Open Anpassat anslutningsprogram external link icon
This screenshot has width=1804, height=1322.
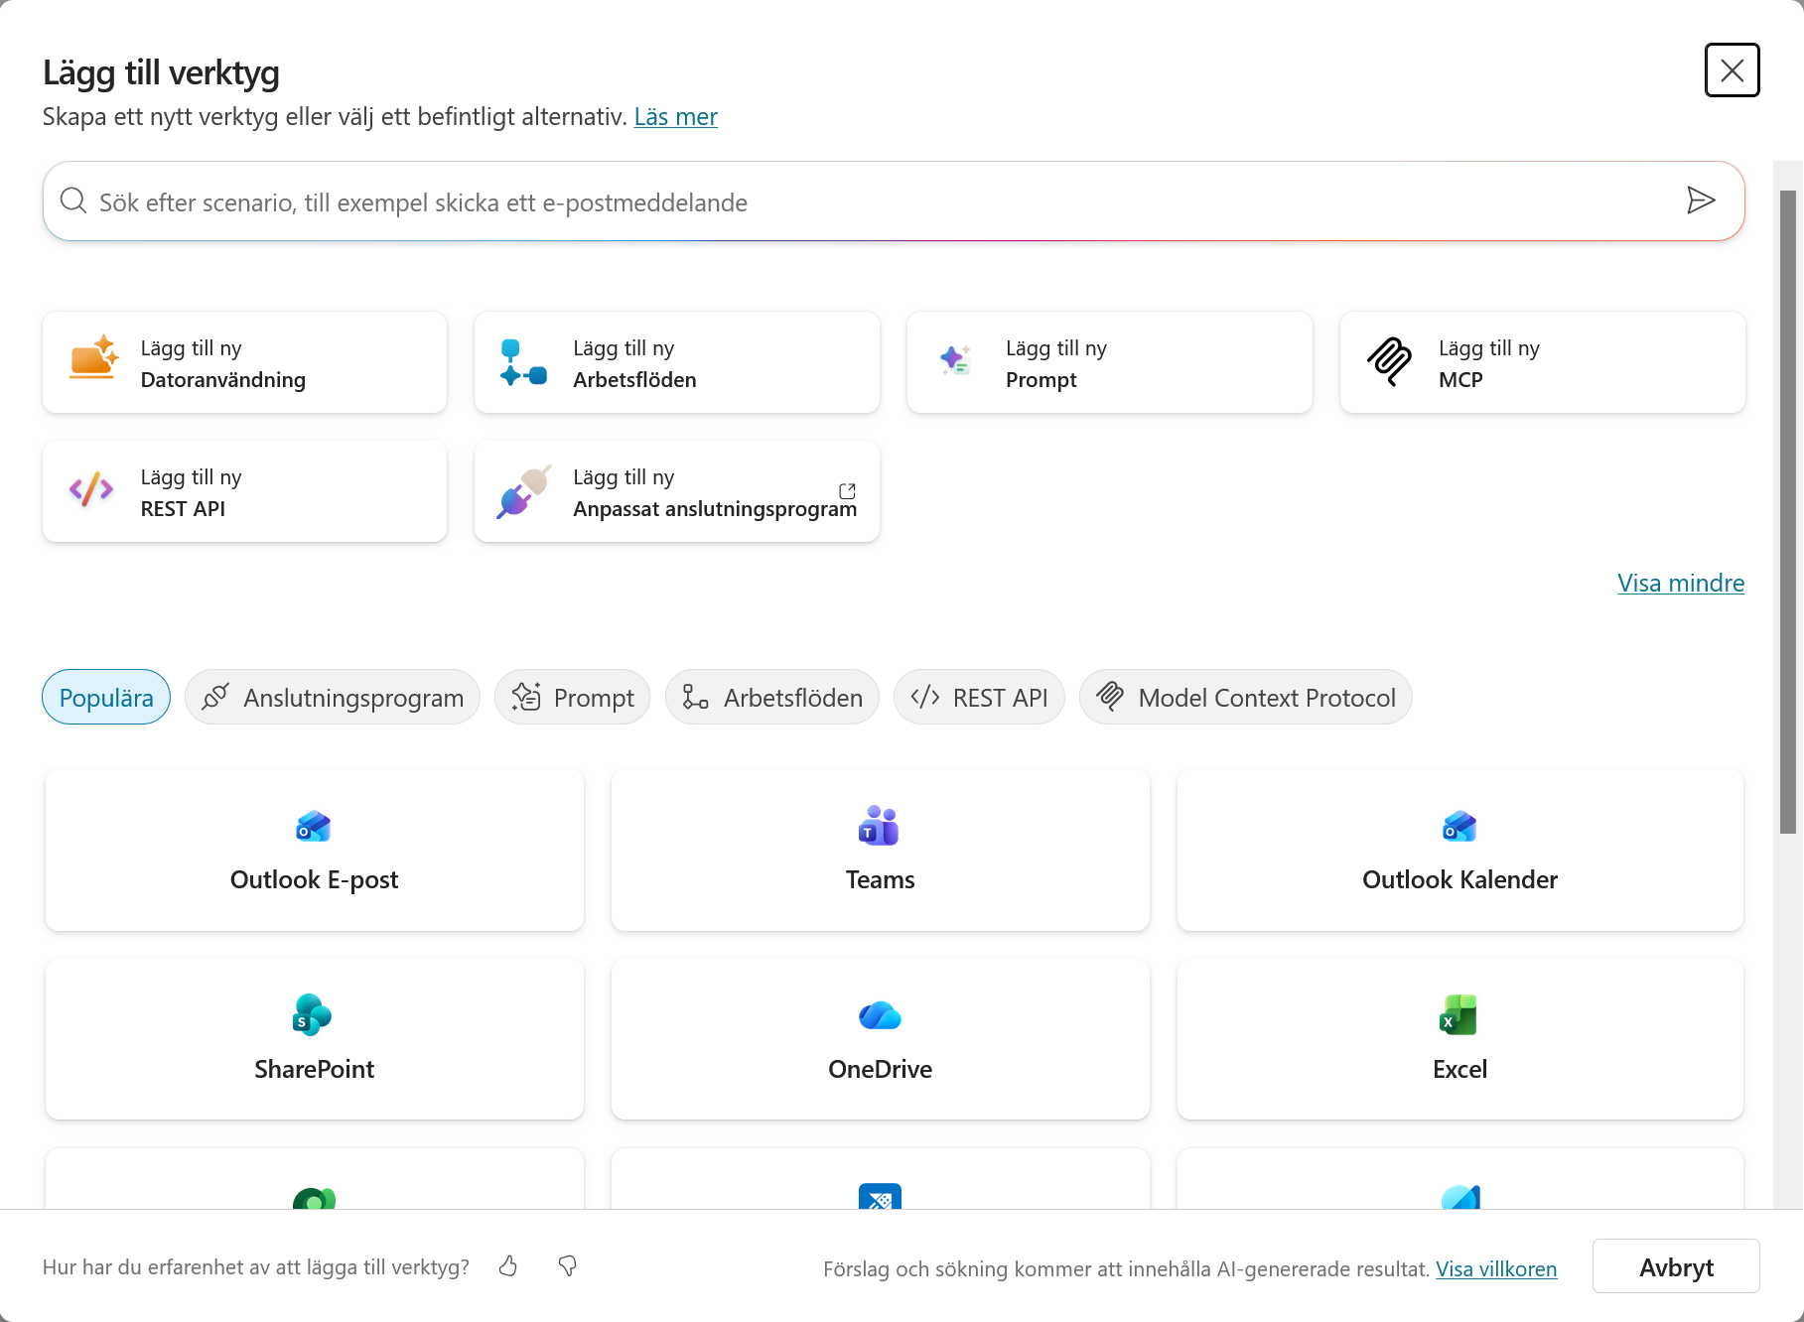[x=847, y=491]
